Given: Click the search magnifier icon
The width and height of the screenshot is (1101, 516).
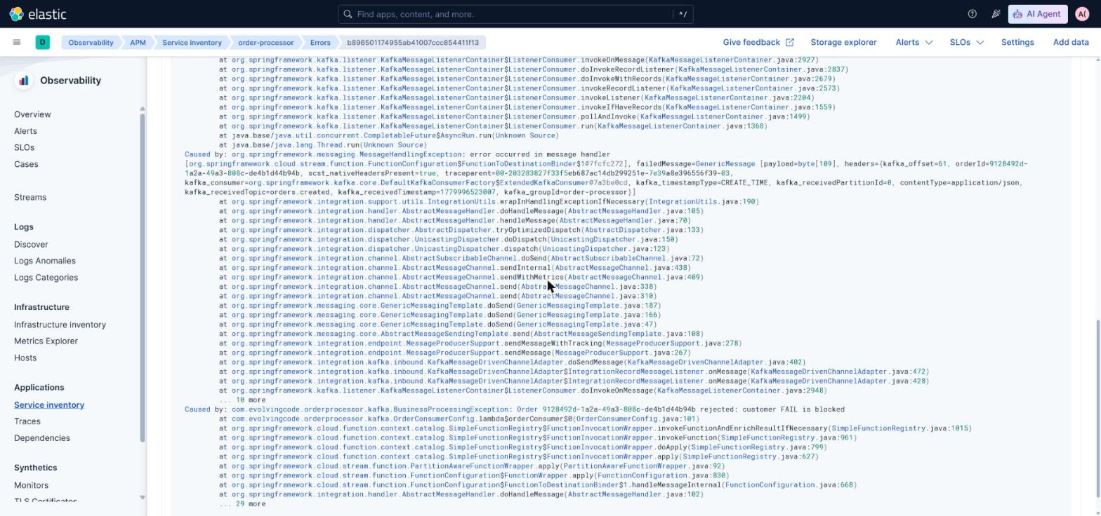Looking at the screenshot, I should click(348, 14).
